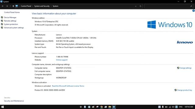Open network status tray icon

tap(170, 107)
